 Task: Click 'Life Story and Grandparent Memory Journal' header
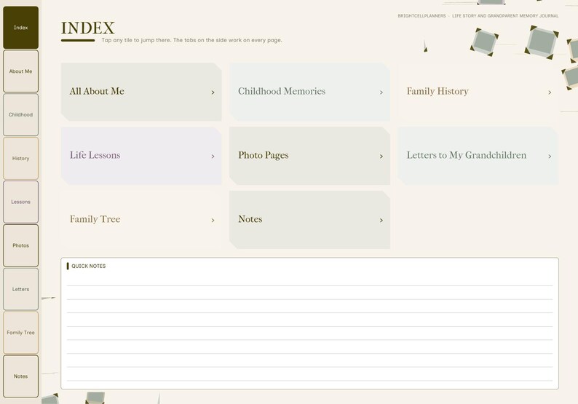click(x=505, y=16)
